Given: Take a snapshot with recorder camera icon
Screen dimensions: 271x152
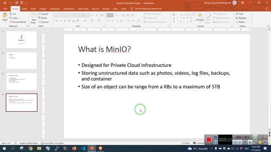Looking at the screenshot, I should pos(216,137).
